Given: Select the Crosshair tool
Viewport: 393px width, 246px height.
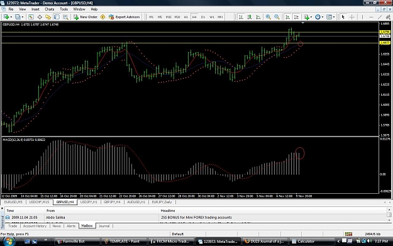Looking at the screenshot, I should [352, 17].
